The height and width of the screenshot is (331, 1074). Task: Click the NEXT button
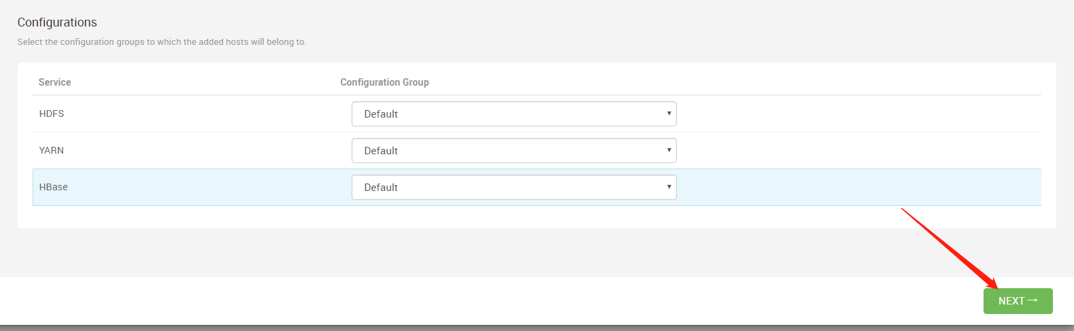[1018, 301]
